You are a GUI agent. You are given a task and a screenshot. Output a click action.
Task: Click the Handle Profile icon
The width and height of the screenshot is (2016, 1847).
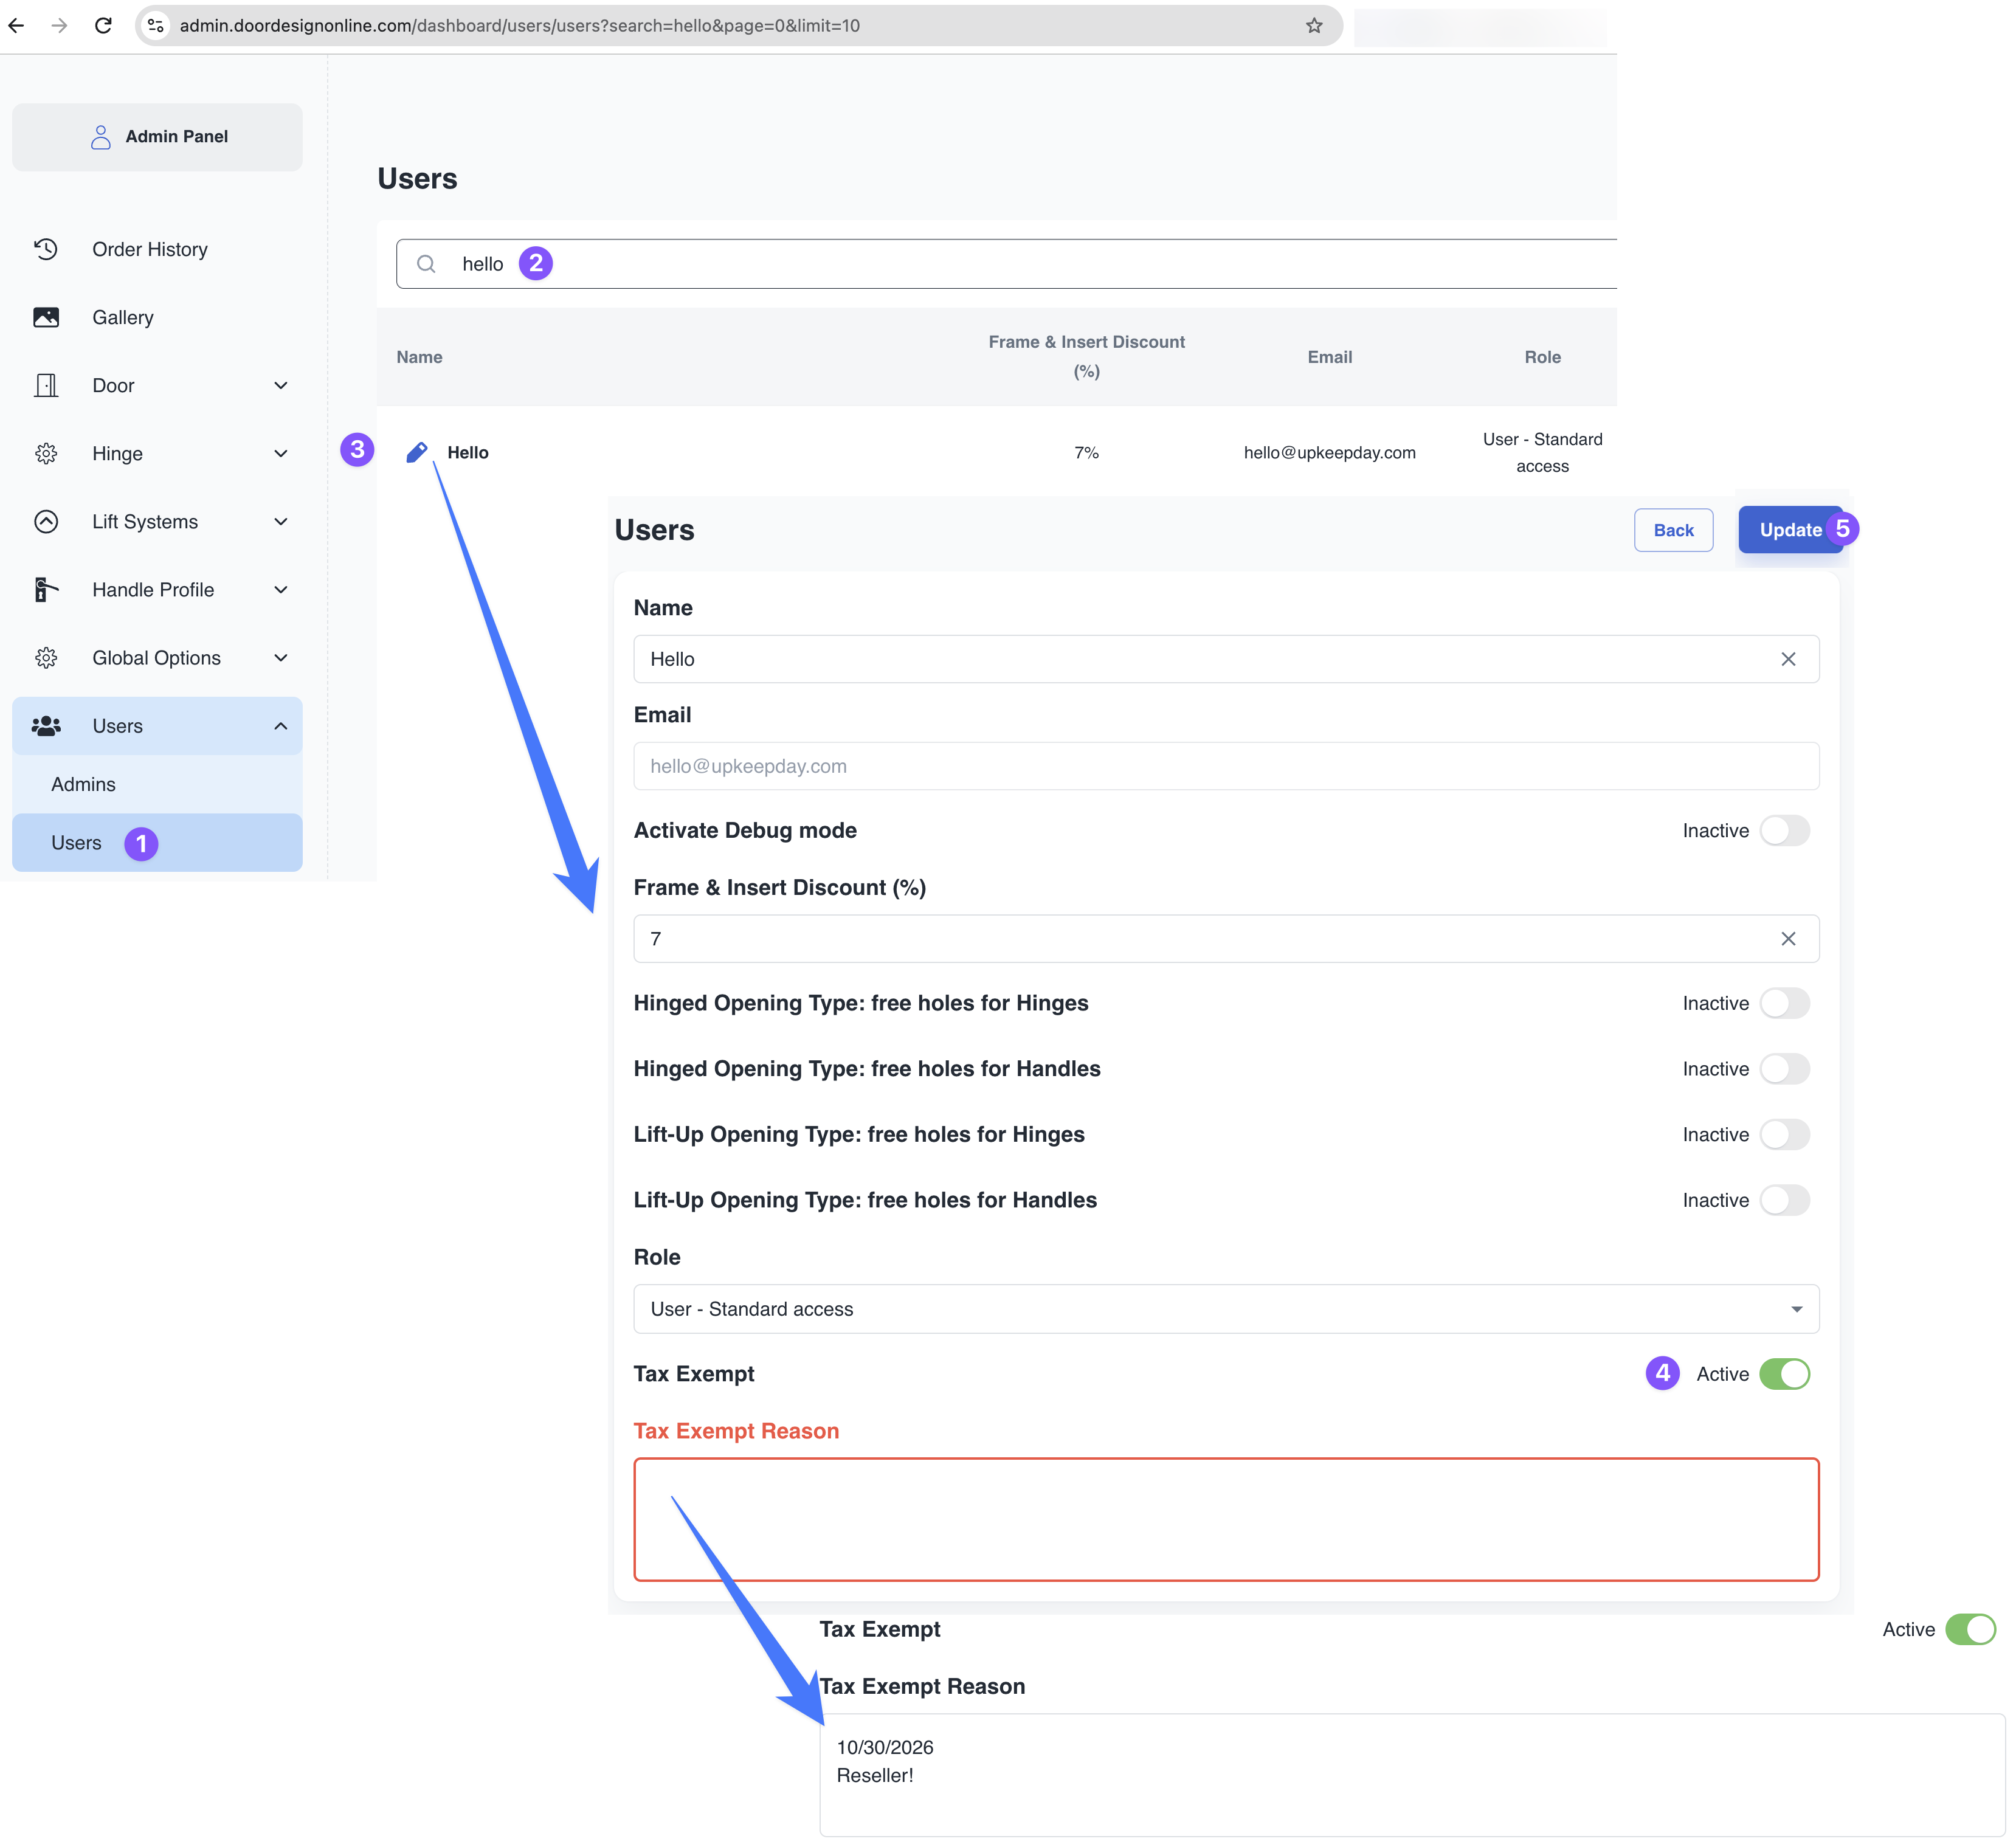(46, 589)
